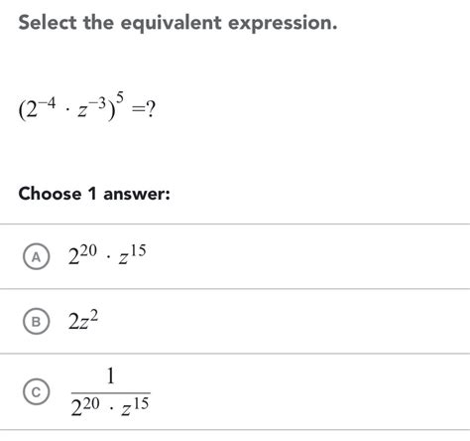470x441 pixels.
Task: Click the =? at the question's end
Action: point(144,109)
